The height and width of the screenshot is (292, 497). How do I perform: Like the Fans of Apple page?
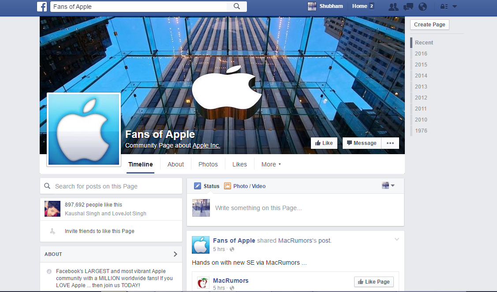coord(324,143)
